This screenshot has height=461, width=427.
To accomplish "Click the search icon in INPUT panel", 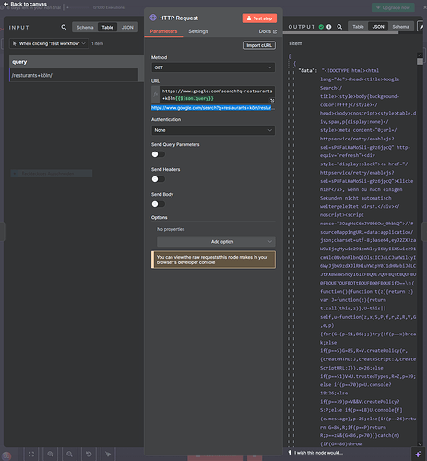I will pos(64,27).
